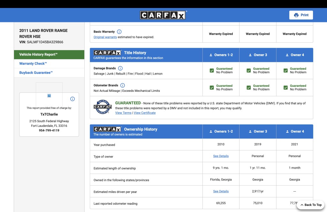327x212 pixels.
Task: Click Last reported odometer reading row label
Action: pos(116,204)
